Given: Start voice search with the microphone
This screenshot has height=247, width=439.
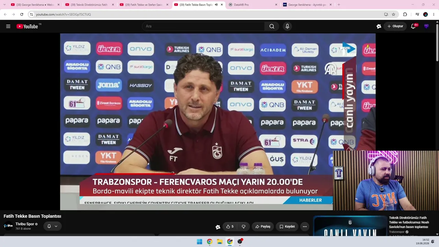Looking at the screenshot, I should coord(287,26).
